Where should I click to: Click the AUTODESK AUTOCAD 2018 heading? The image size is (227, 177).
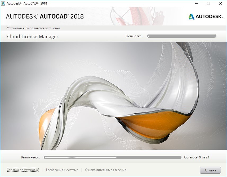pos(45,16)
